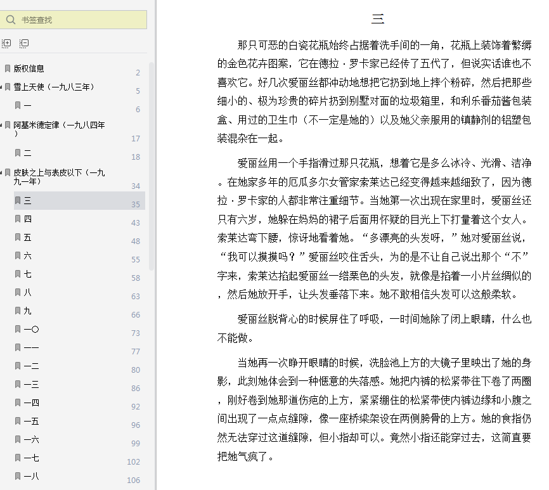Click the paragraph starting 爱丽丝脱背心的时候

[x=374, y=328]
